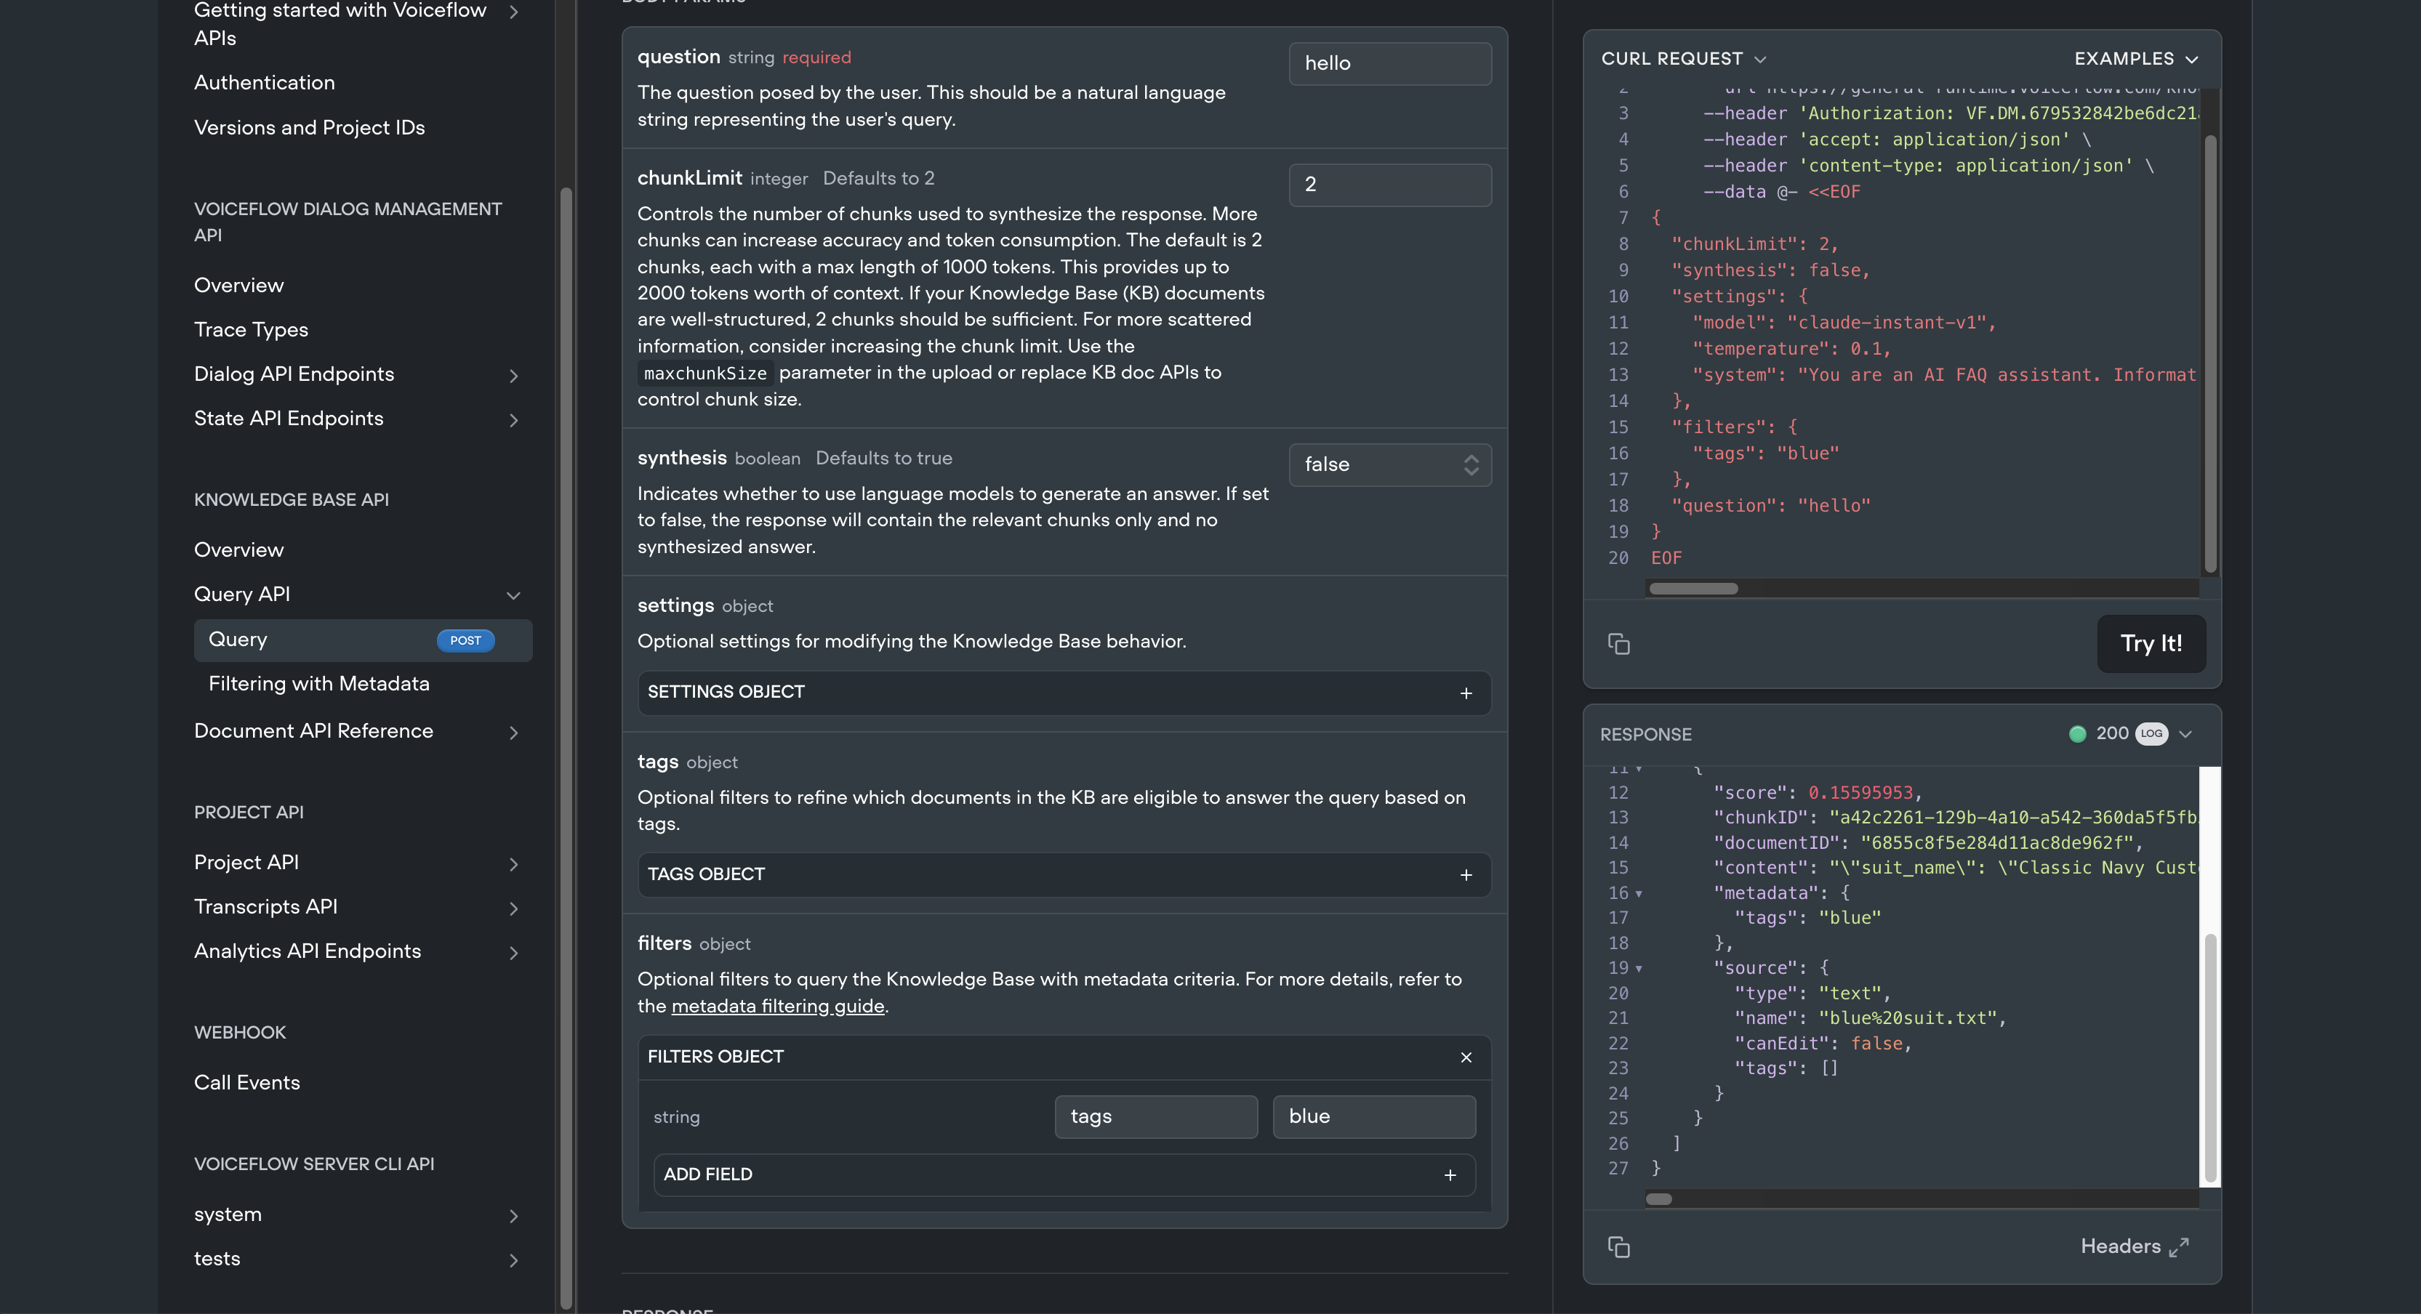Close the FILTERS OBJECT section
The height and width of the screenshot is (1314, 2421).
(1466, 1057)
